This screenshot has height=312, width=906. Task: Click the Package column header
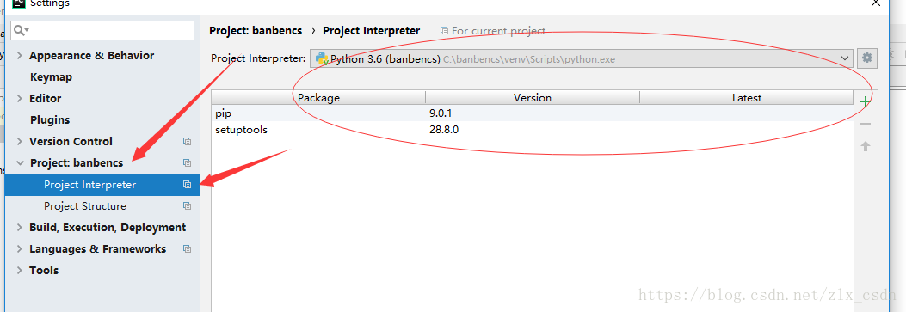[x=318, y=97]
